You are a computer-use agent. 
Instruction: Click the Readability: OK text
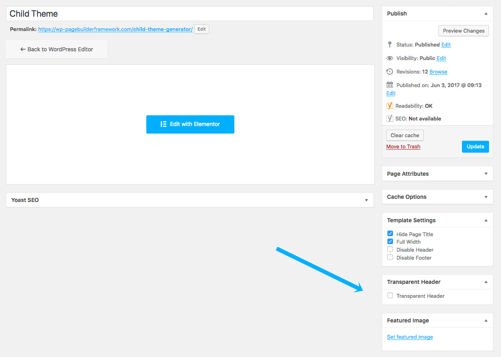(x=414, y=106)
